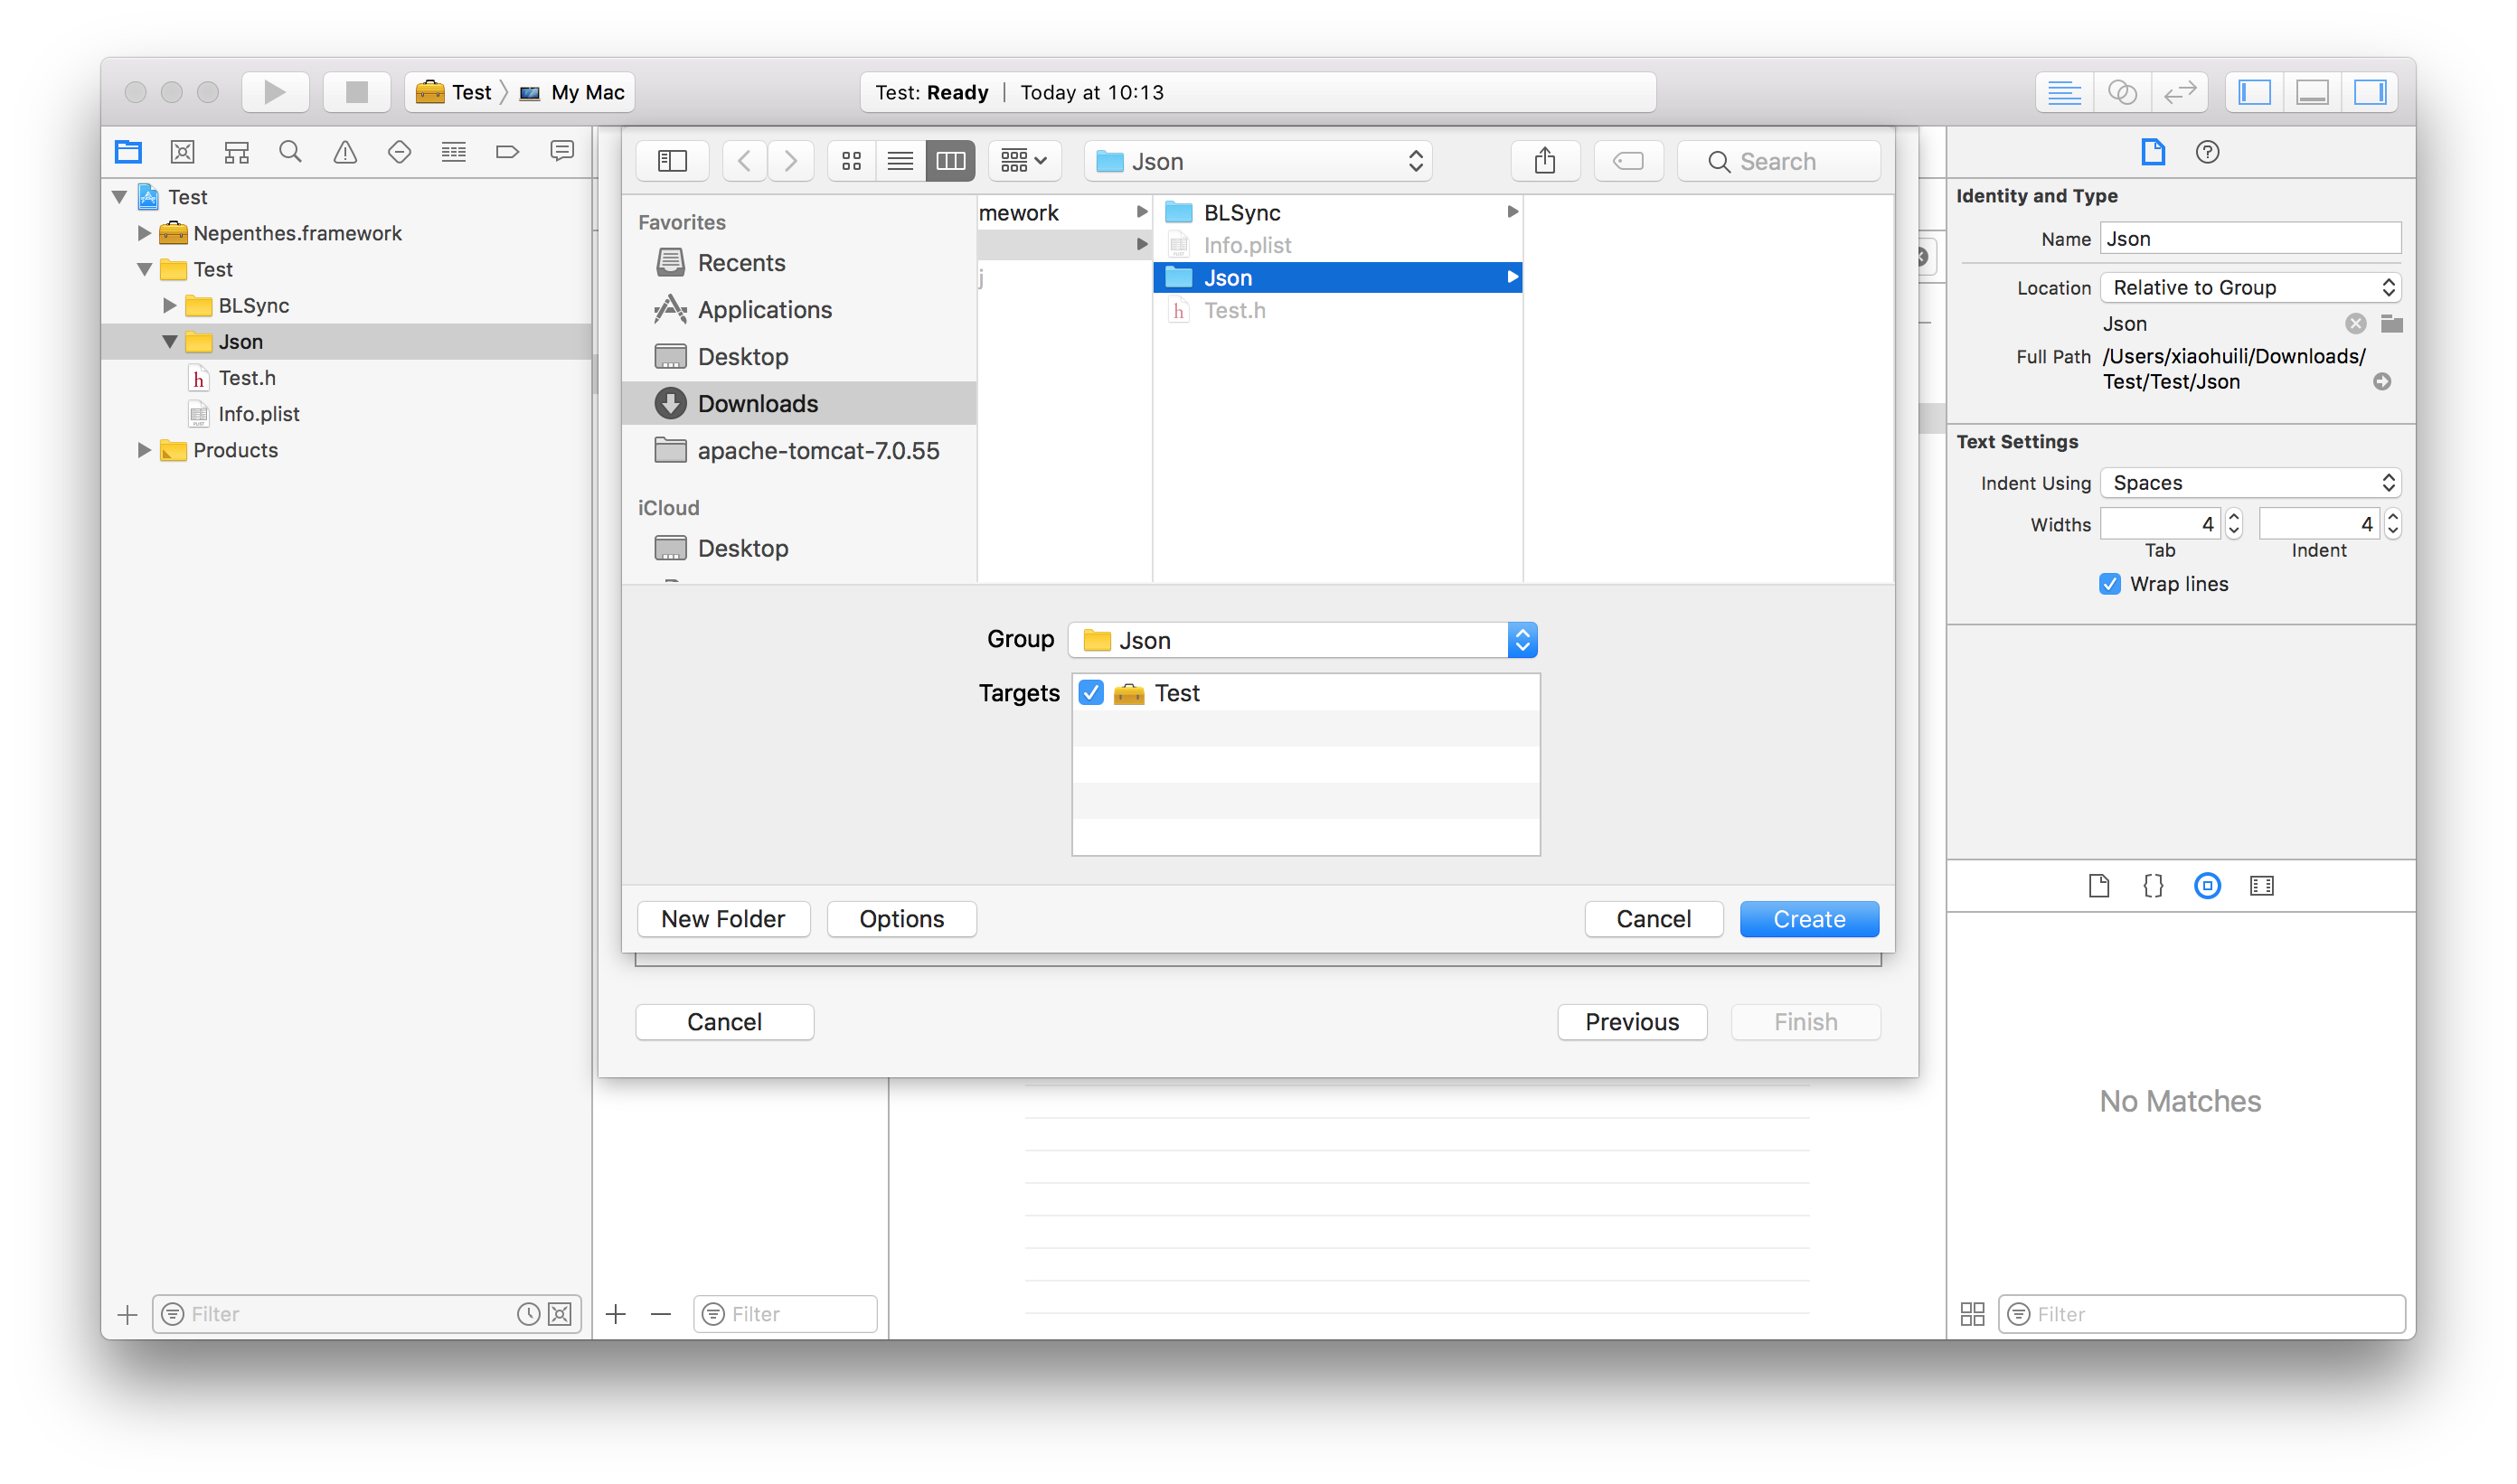This screenshot has height=1484, width=2517.
Task: Edit the Name field containing Json
Action: pos(2250,239)
